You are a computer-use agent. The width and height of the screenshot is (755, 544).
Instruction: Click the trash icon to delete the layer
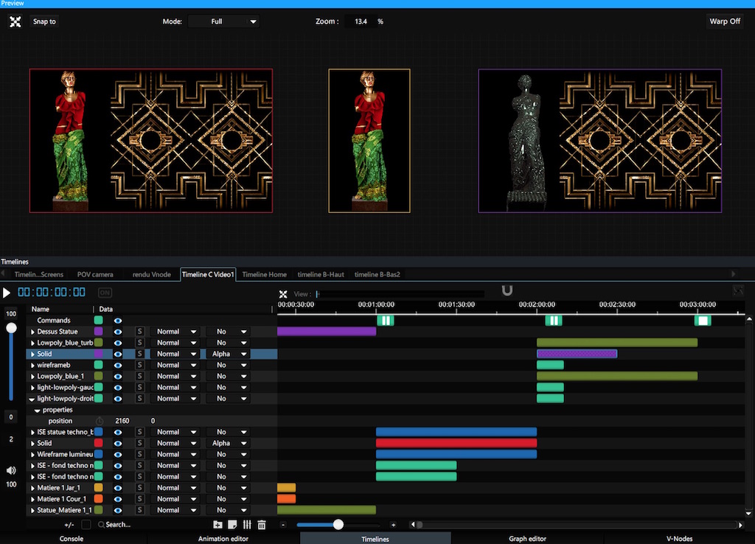(262, 525)
